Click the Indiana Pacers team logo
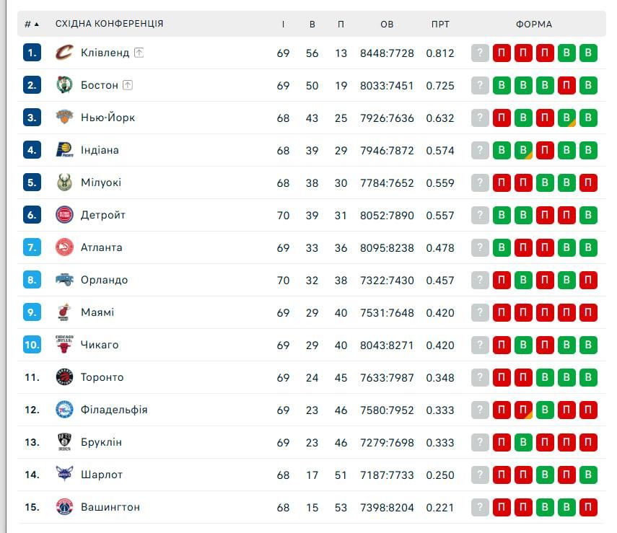The height and width of the screenshot is (533, 617). tap(65, 150)
